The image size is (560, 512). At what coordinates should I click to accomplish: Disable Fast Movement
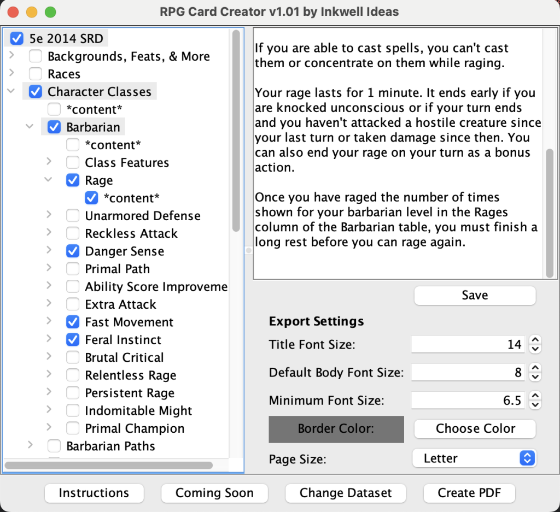[x=73, y=322]
